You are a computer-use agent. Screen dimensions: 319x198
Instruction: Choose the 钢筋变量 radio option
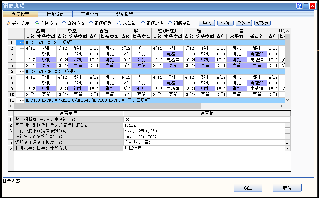click(180, 23)
